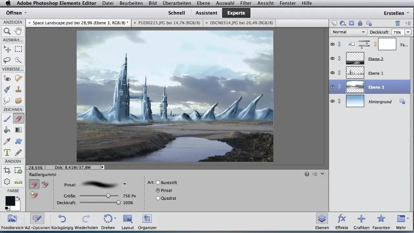
Task: Open the layers panel flyout menu
Action: click(x=408, y=23)
